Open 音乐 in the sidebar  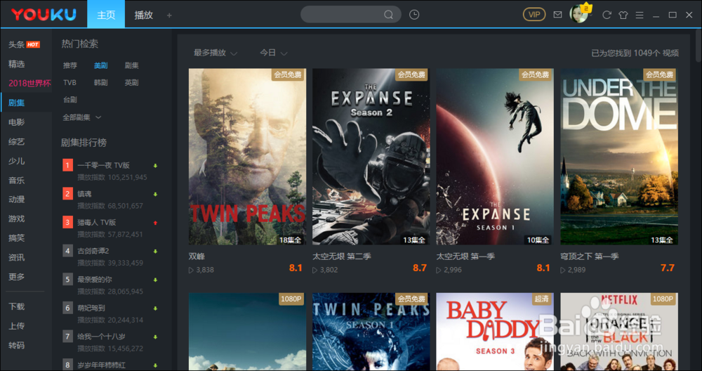click(17, 180)
